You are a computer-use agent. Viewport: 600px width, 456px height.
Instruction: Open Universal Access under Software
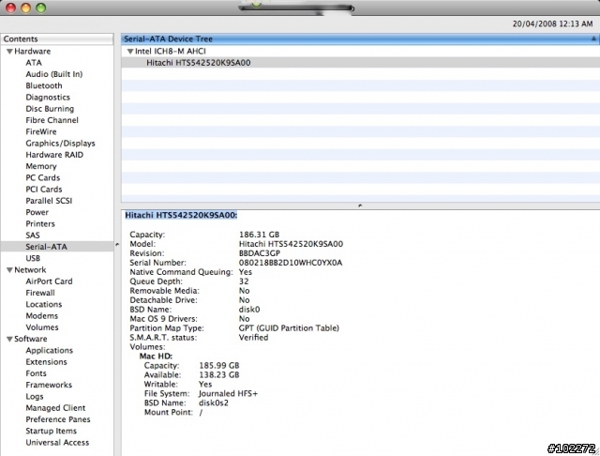pyautogui.click(x=57, y=442)
